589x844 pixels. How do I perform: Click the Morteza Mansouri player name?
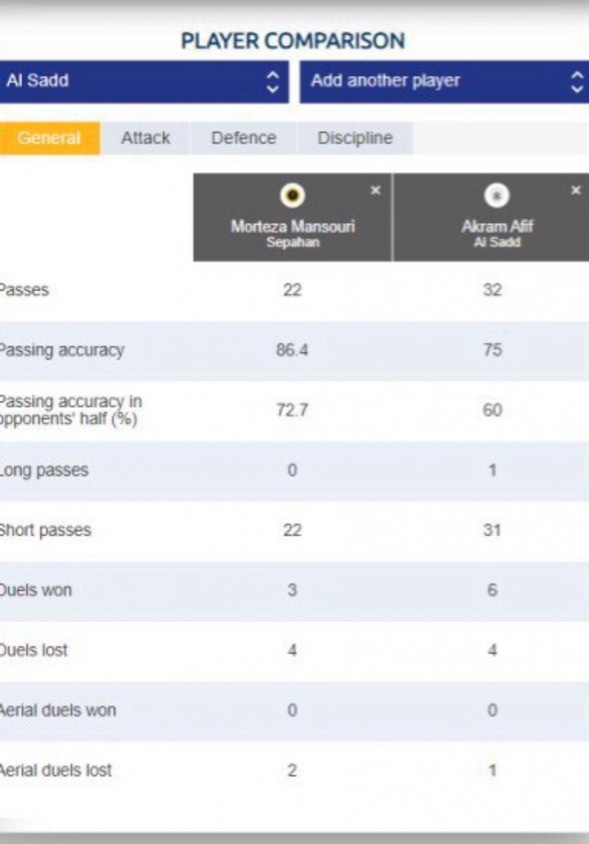292,227
